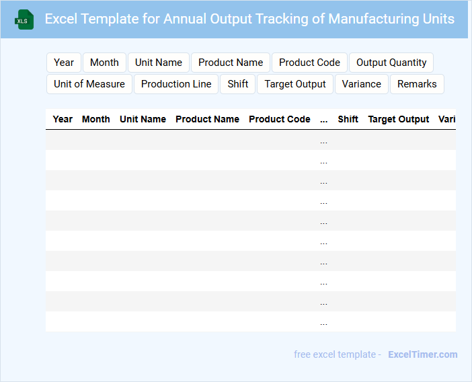Click the Unit Name table column header
Viewport: 472px width, 382px height.
point(143,119)
